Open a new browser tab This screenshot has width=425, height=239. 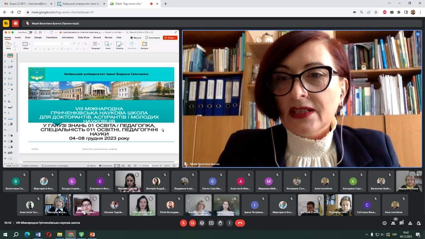click(x=165, y=4)
